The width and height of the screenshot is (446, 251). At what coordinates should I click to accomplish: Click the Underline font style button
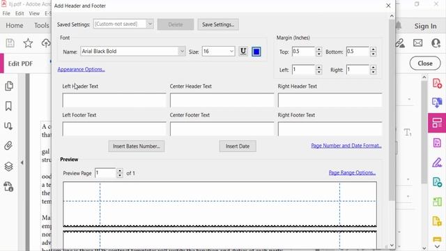(243, 52)
